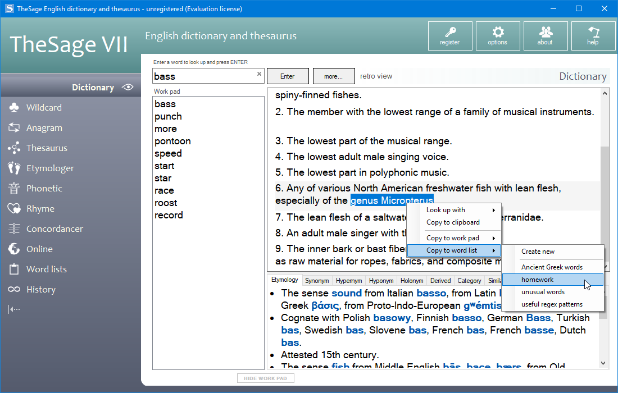Collapse the sidebar with the arrow icon
This screenshot has height=393, width=618.
click(x=14, y=309)
